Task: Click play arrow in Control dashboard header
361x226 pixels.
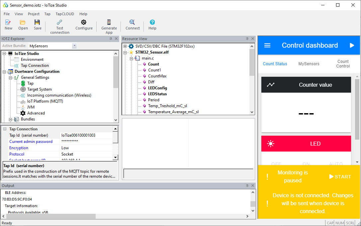Action: [x=352, y=45]
